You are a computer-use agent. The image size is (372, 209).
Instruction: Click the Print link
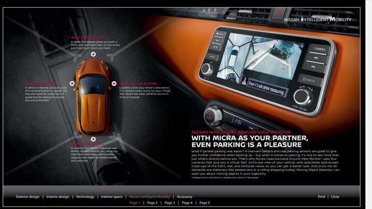pyautogui.click(x=321, y=197)
